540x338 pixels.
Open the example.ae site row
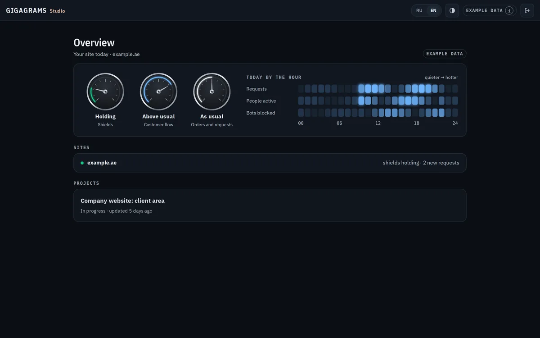click(x=270, y=163)
